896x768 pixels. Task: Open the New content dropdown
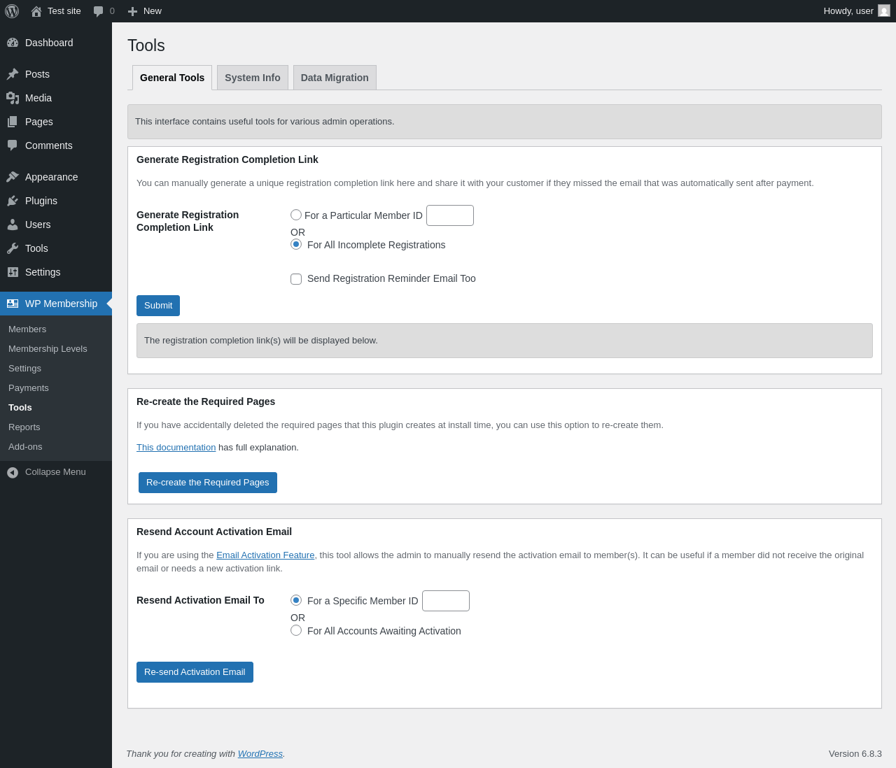[144, 11]
